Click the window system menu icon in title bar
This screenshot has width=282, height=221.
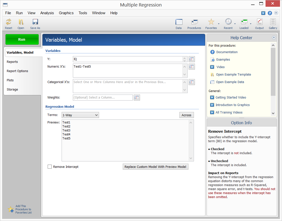(x=5, y=5)
